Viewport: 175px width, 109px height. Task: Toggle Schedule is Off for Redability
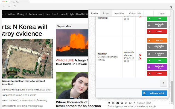pyautogui.click(x=157, y=53)
